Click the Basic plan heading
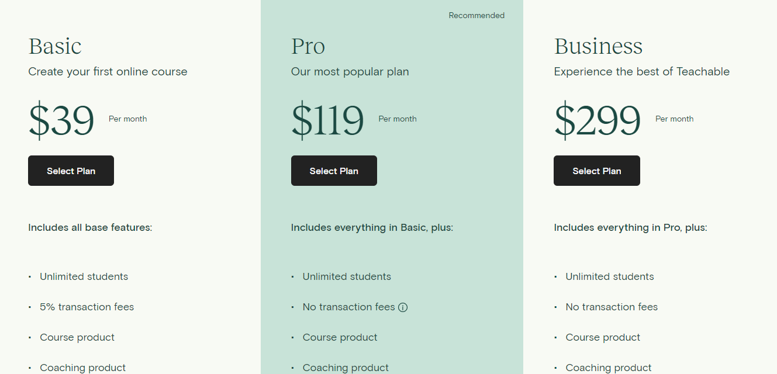The height and width of the screenshot is (374, 777). [x=55, y=46]
